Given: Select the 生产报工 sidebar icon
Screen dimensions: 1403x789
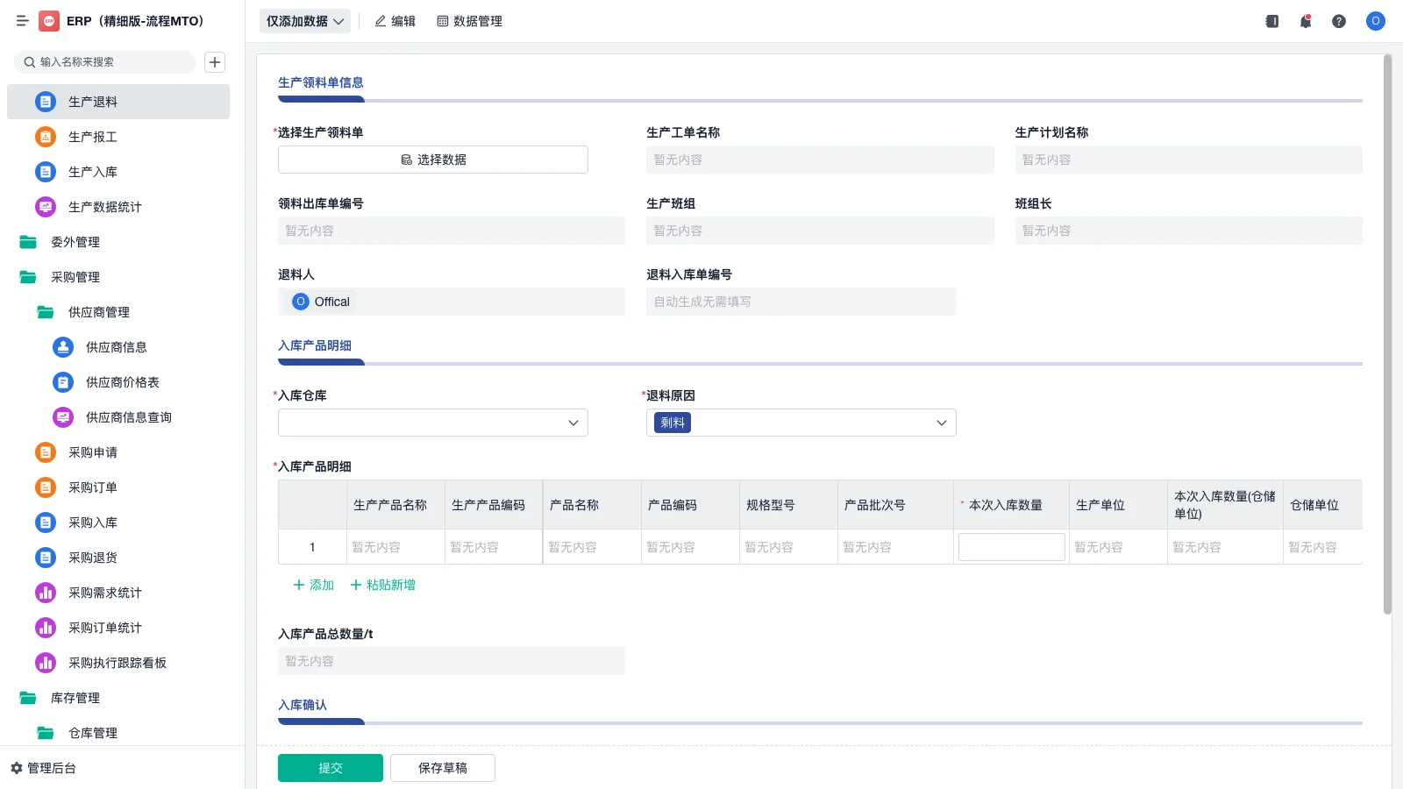Looking at the screenshot, I should pos(45,137).
